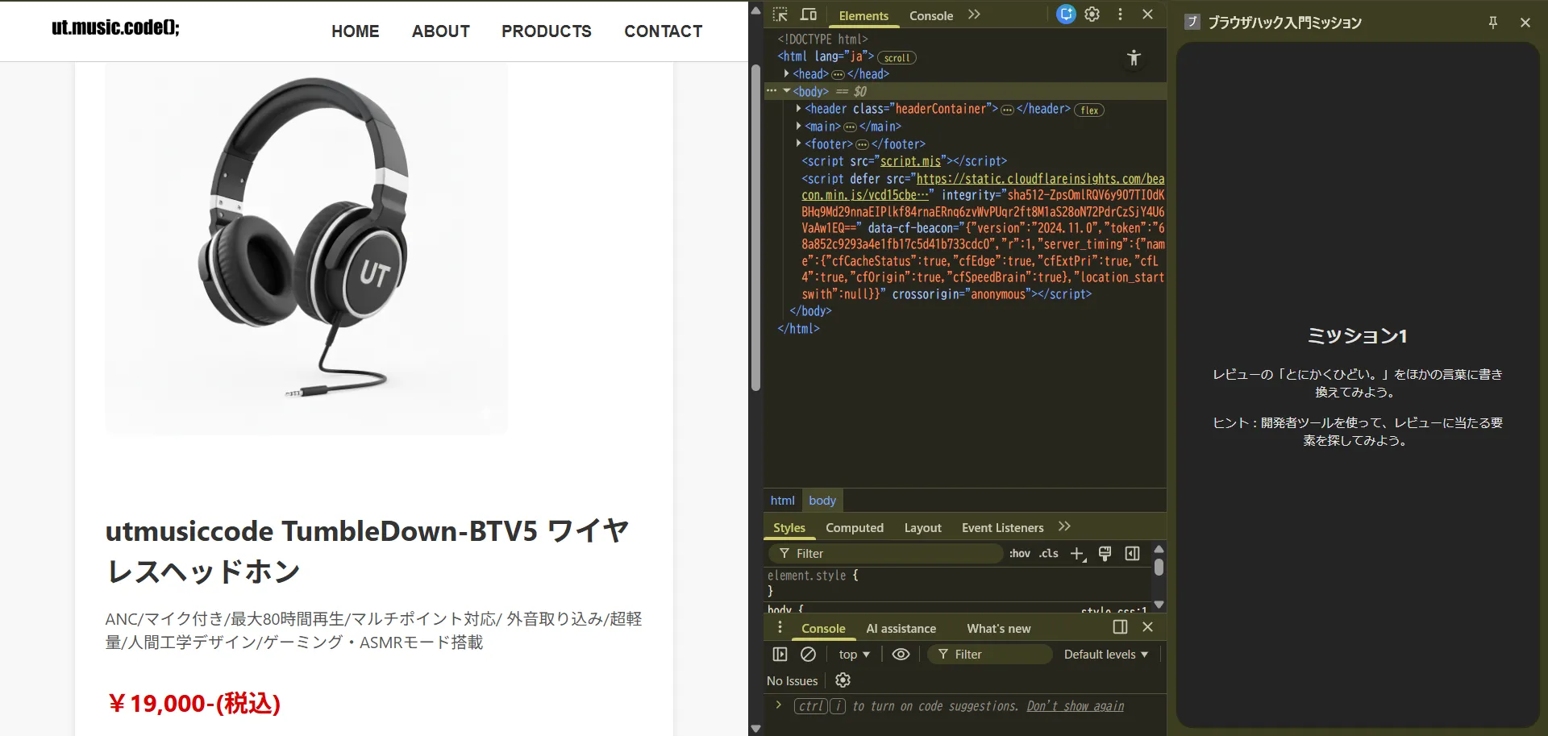This screenshot has width=1548, height=736.
Task: Create a live expression via the eye icon
Action: pos(901,654)
